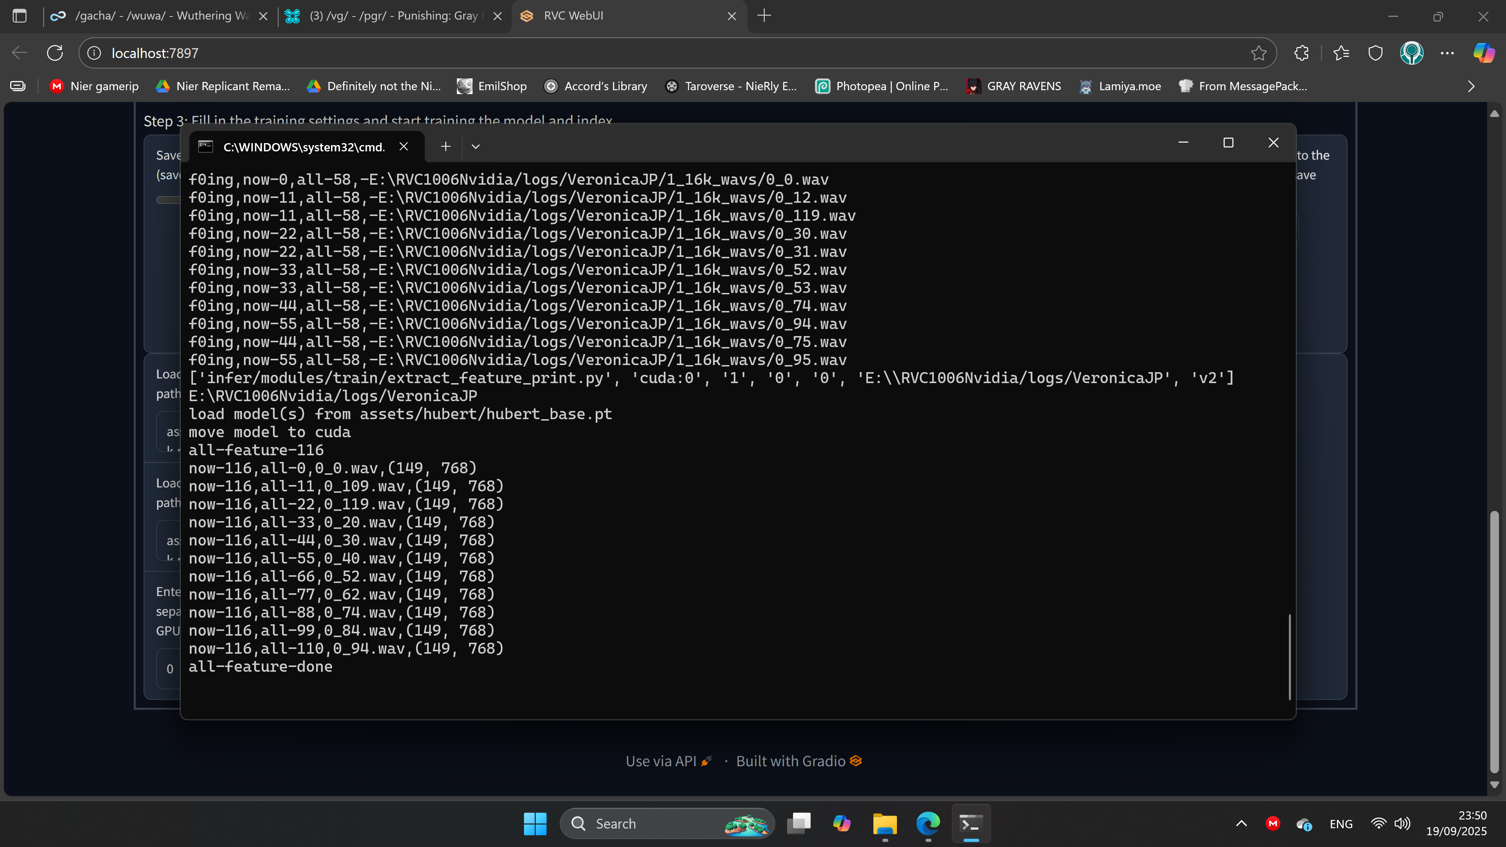1506x847 pixels.
Task: Open Settings and more ellipsis menu
Action: (x=1447, y=53)
